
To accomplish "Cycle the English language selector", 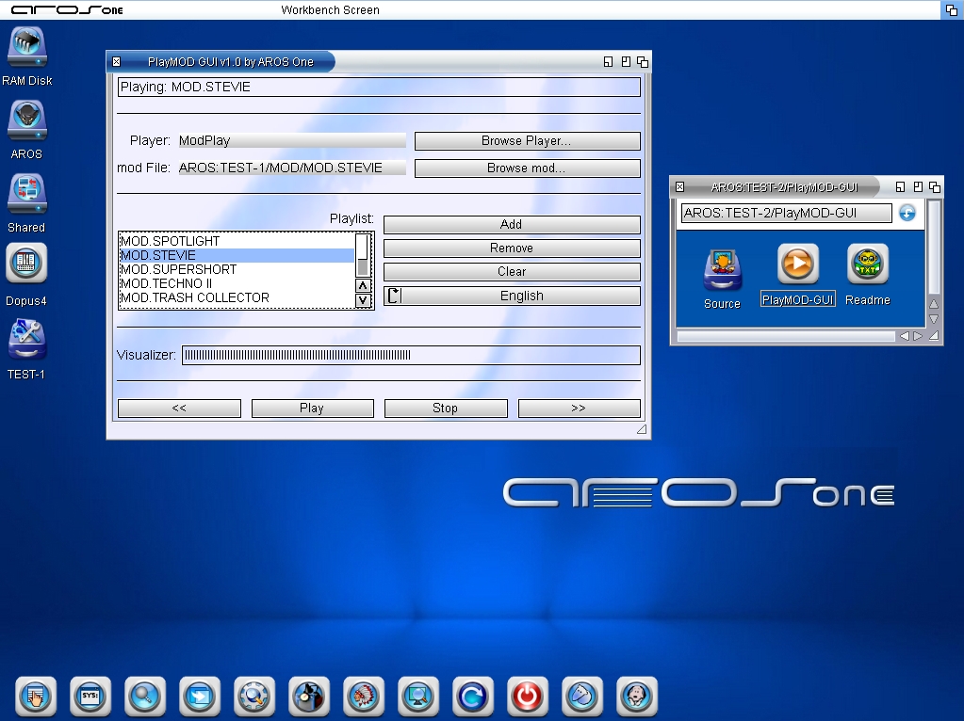I will pyautogui.click(x=512, y=296).
